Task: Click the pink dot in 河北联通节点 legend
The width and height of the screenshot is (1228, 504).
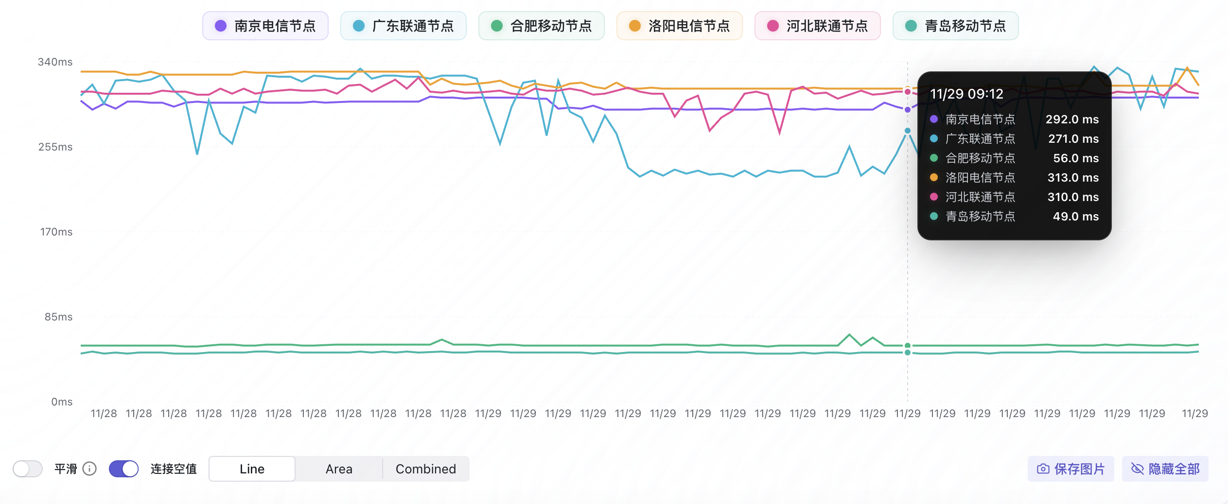Action: point(772,26)
